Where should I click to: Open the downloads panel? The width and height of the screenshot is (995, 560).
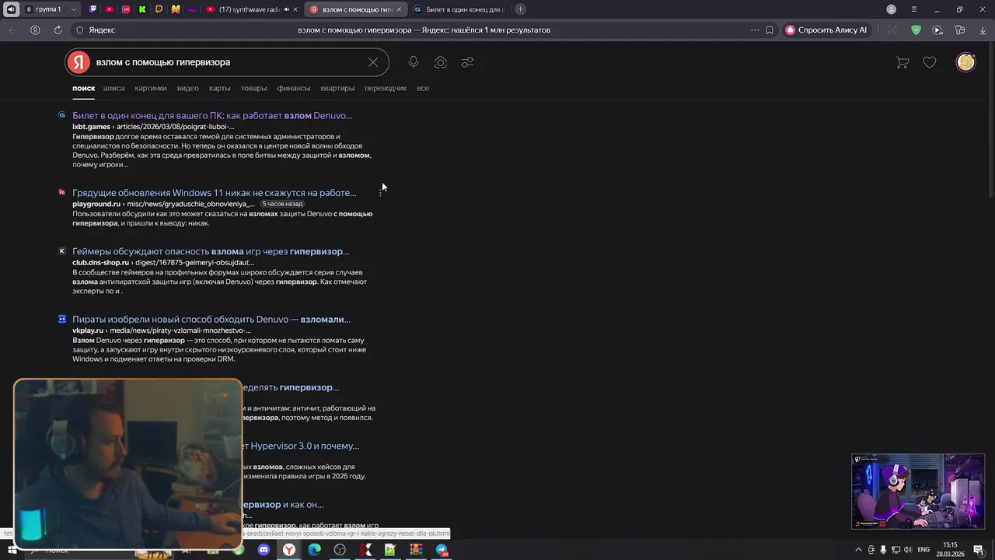click(983, 30)
